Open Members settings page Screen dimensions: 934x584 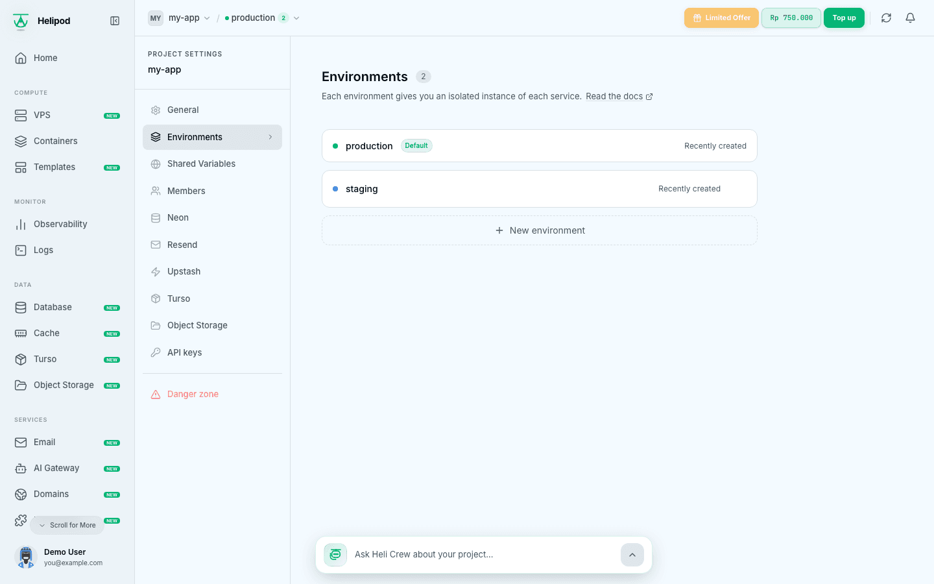(x=212, y=191)
